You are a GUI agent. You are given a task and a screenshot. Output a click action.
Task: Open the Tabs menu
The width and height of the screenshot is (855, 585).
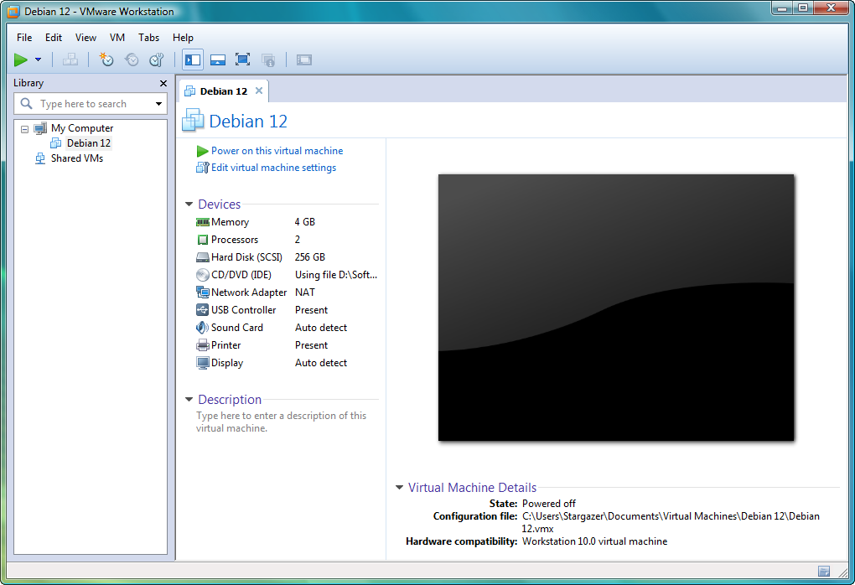pos(148,38)
